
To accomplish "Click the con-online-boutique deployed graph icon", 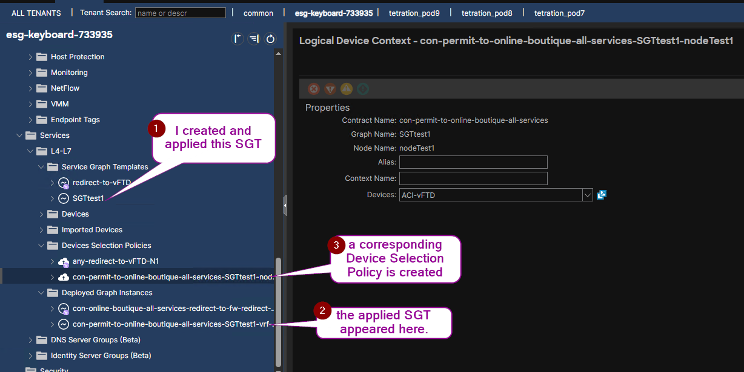I will click(64, 308).
